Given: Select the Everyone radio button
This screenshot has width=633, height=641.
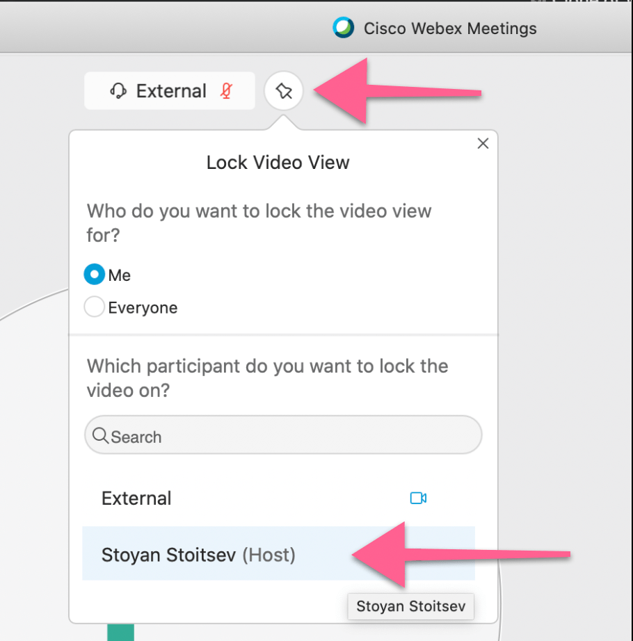Looking at the screenshot, I should point(95,307).
